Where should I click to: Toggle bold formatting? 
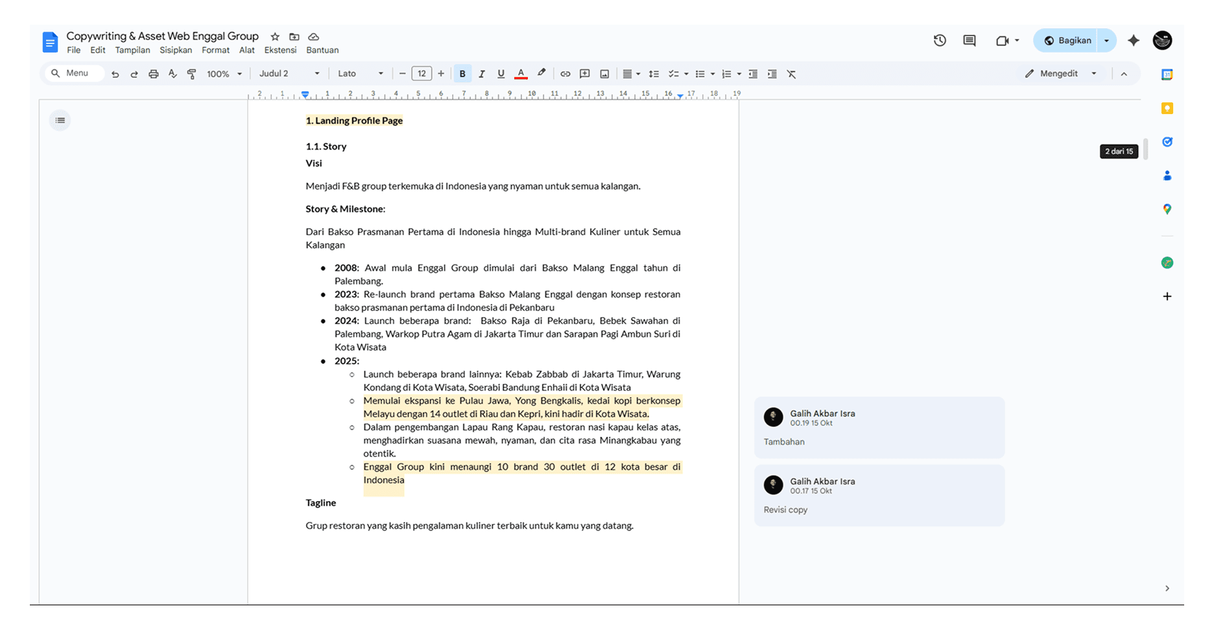click(x=462, y=74)
